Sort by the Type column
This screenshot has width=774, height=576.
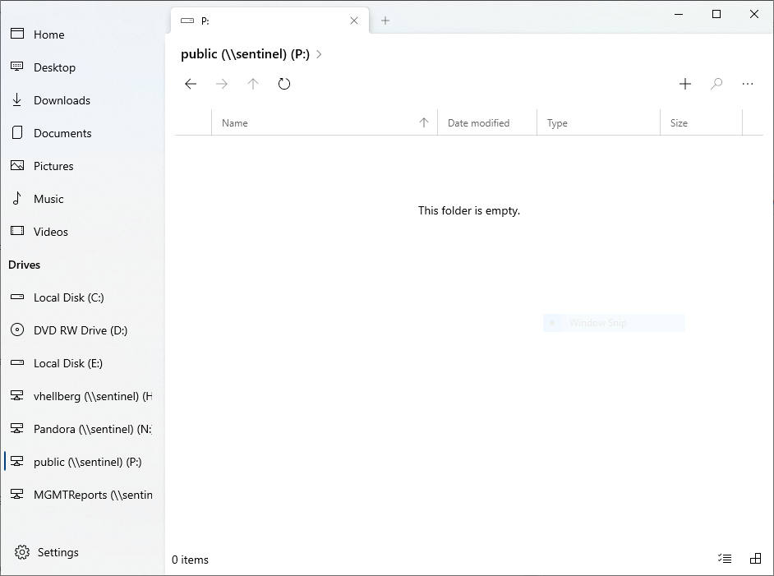click(598, 123)
